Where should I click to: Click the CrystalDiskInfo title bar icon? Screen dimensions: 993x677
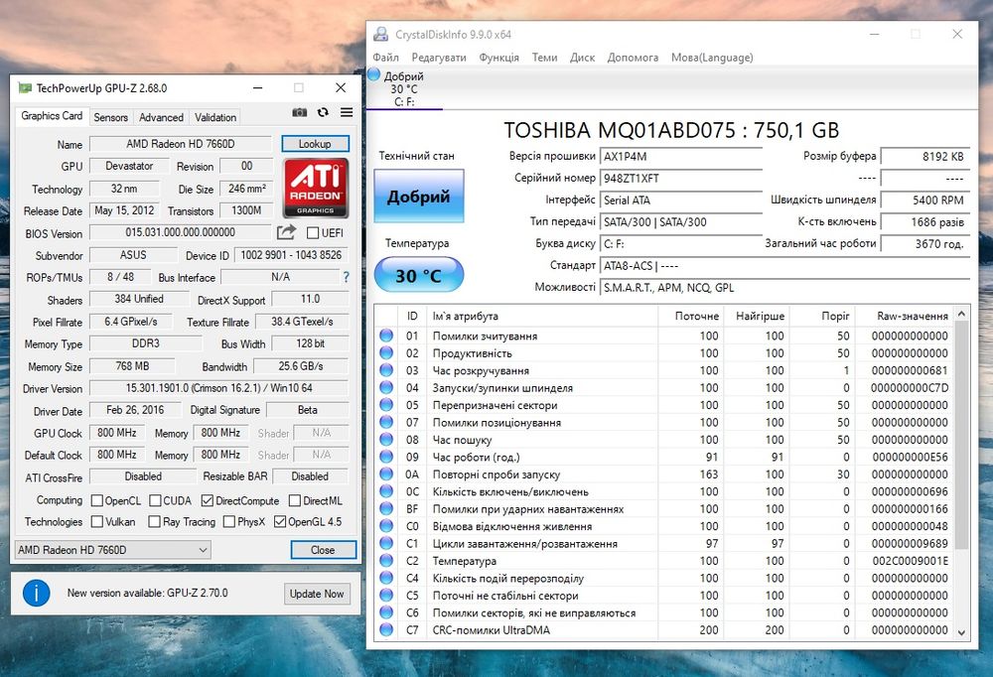tap(380, 34)
